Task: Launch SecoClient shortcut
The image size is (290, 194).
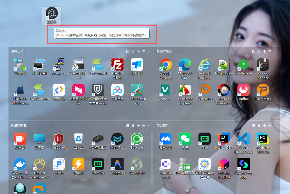Action: click(59, 141)
